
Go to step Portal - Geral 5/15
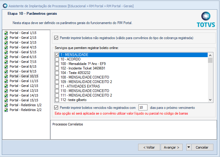[x=23, y=52]
